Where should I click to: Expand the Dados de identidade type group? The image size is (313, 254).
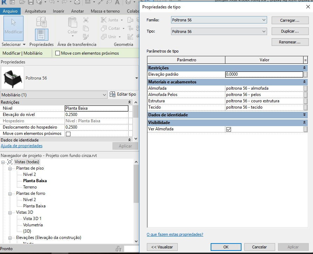304,115
